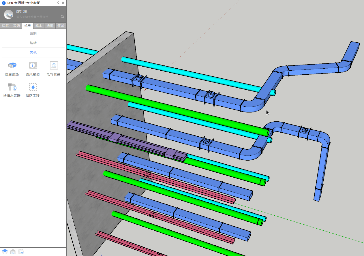This screenshot has height=256, width=364.
Task: Expand the 编辑 section
Action: tap(33, 43)
